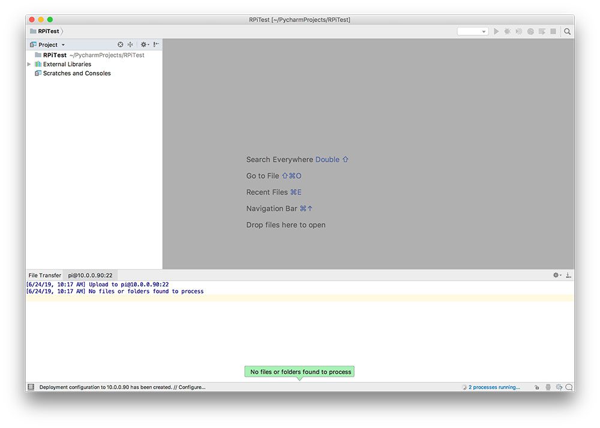Viewport: 600px width, 428px height.
Task: Click Scroll from Source target icon
Action: point(120,45)
